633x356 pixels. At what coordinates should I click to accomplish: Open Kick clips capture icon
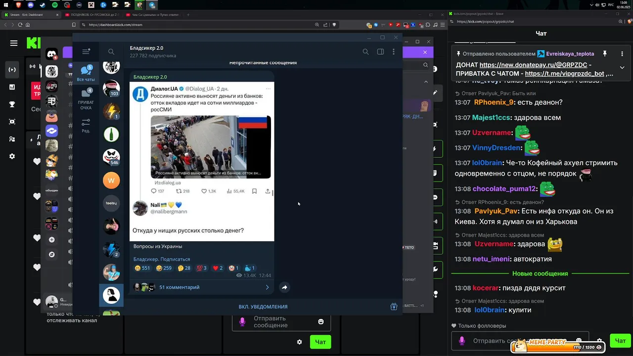tap(12, 122)
